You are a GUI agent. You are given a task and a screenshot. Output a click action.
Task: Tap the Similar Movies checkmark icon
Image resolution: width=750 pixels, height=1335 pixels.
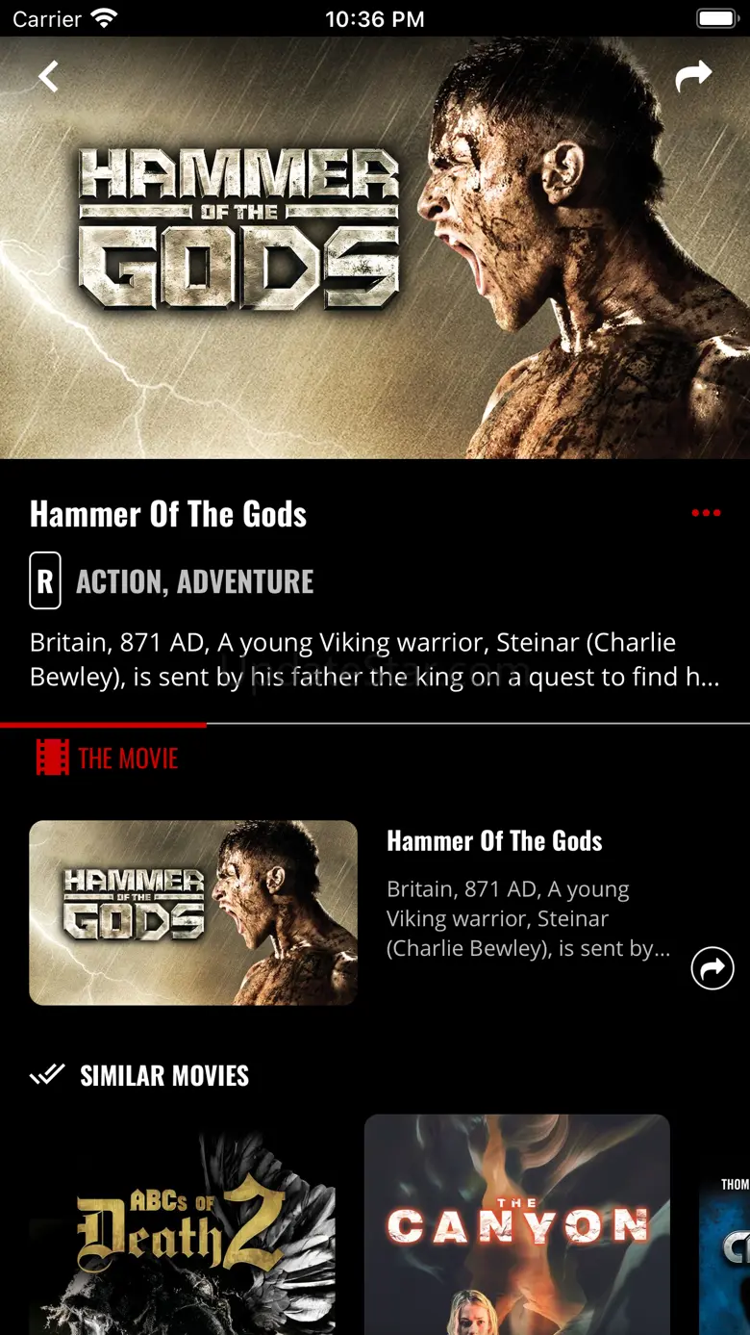click(x=47, y=1074)
